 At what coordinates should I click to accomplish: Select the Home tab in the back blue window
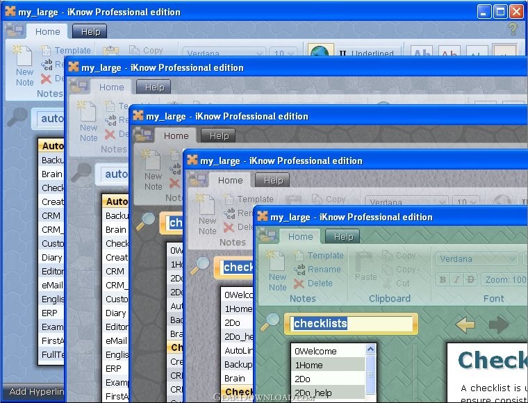pos(47,32)
